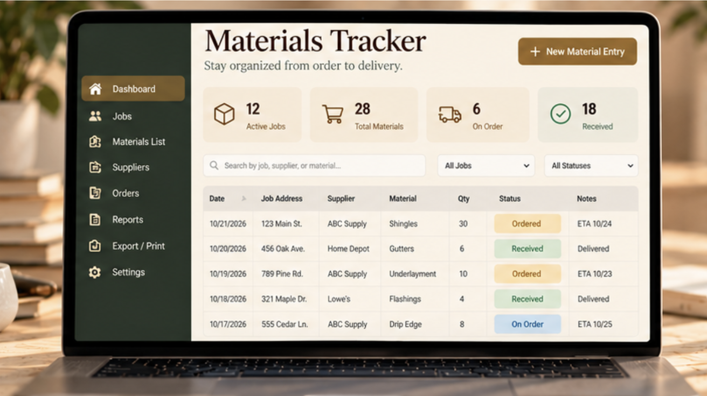Click the Export / Print sidebar icon
This screenshot has height=396, width=707.
(x=95, y=246)
